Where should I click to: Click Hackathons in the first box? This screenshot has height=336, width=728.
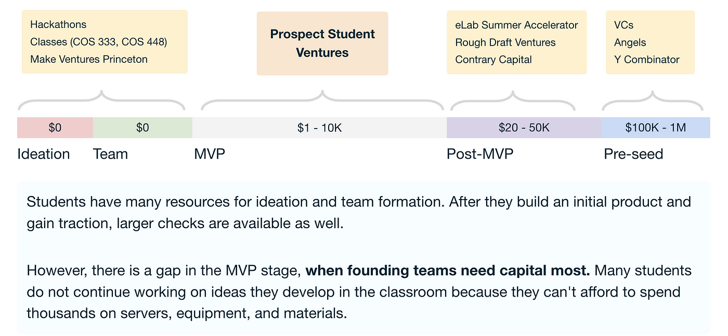tap(58, 24)
